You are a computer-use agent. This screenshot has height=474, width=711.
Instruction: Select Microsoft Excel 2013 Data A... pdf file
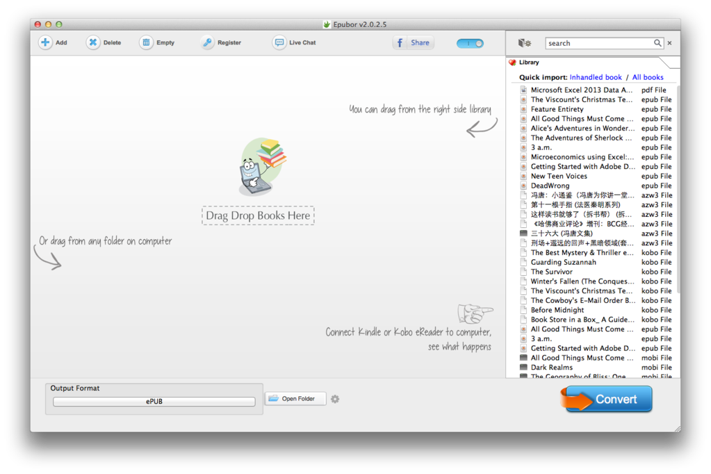[x=596, y=90]
